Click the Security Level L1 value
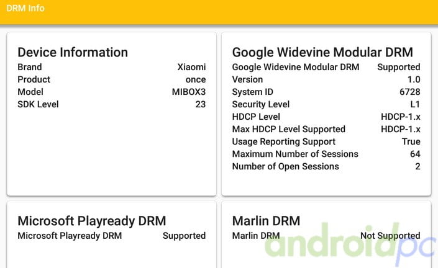Viewport: 438px width, 268px height. tap(415, 104)
